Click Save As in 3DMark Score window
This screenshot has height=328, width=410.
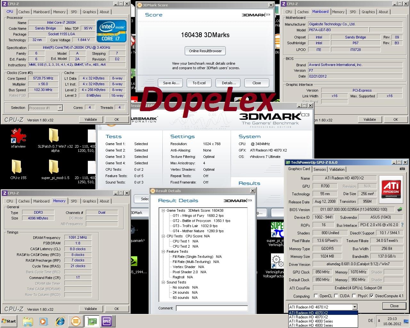tap(171, 83)
